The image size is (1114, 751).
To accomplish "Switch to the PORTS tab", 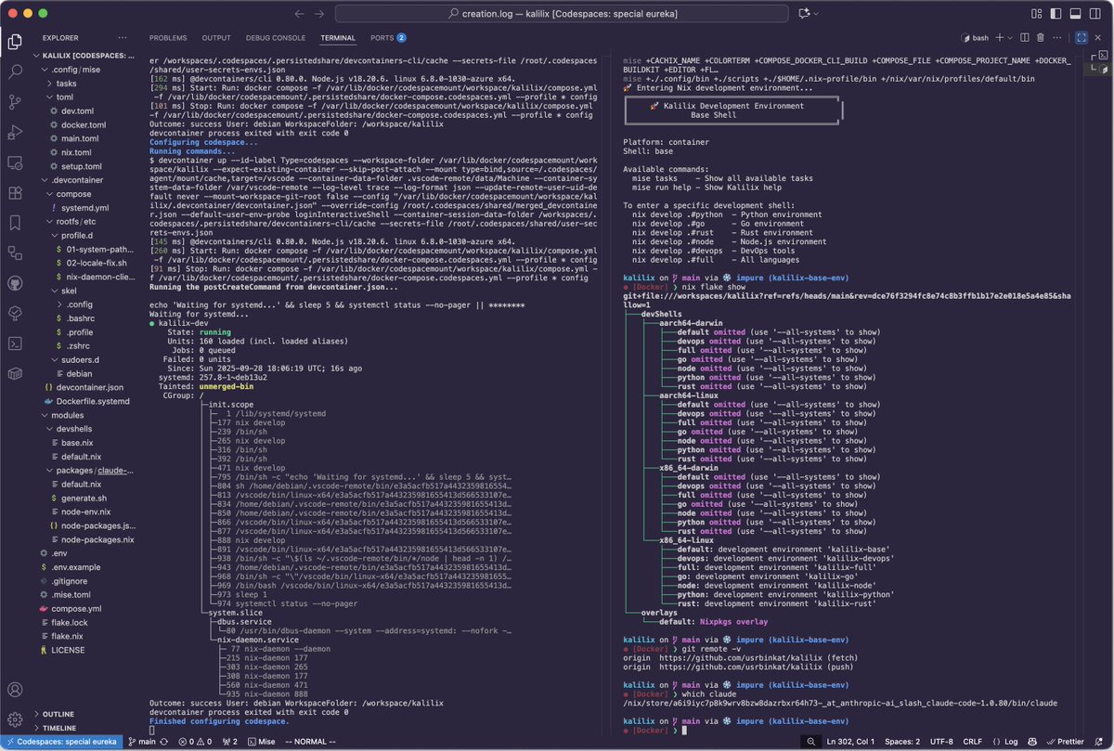I will (388, 38).
